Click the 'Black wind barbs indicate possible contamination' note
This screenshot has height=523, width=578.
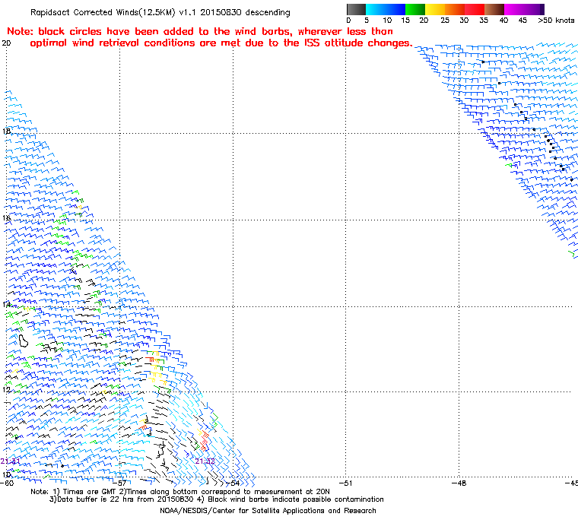(x=296, y=499)
